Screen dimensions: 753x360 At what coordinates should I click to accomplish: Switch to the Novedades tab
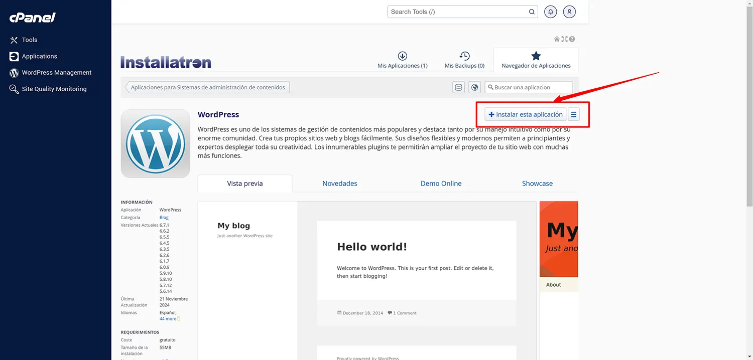340,183
